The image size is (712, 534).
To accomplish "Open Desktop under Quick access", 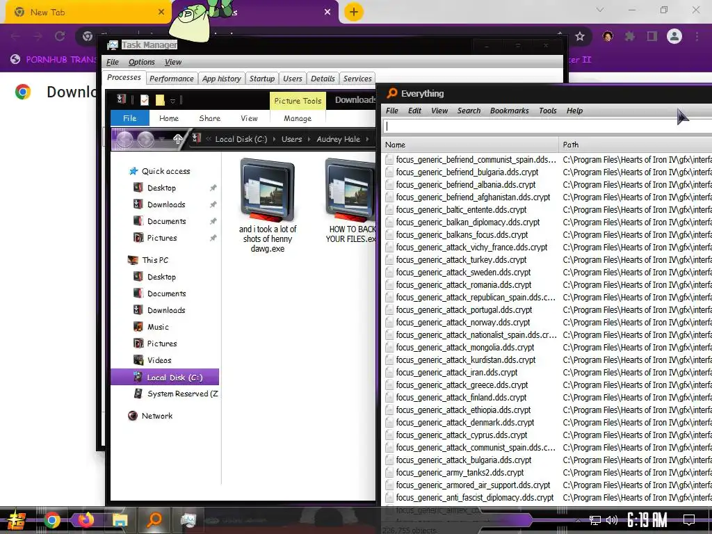I will (161, 188).
